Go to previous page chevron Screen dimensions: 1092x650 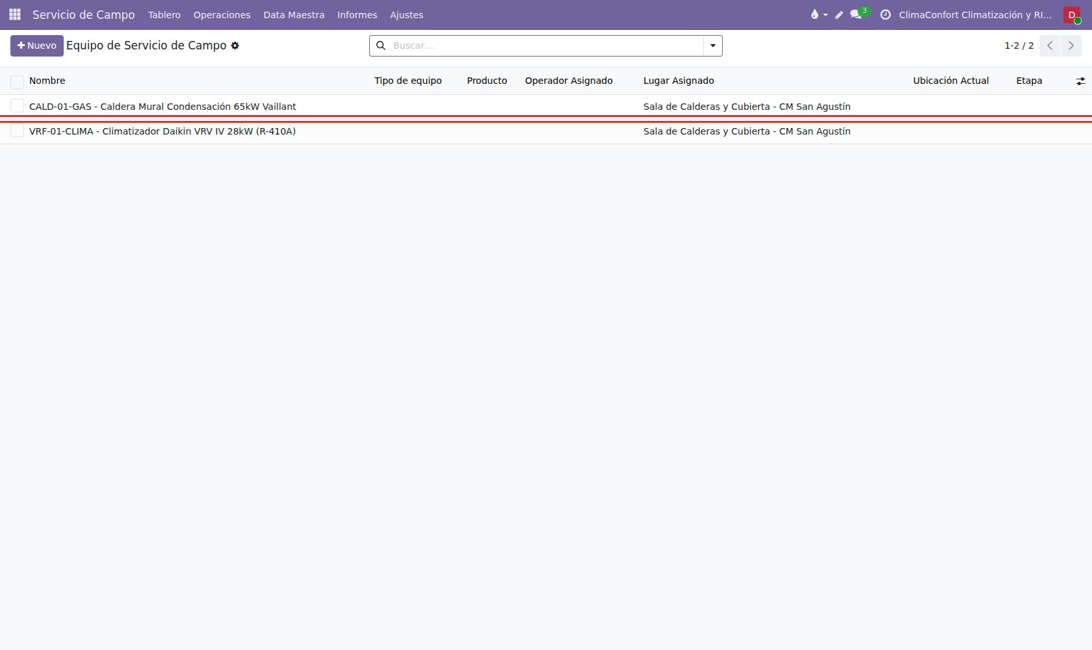click(1050, 45)
